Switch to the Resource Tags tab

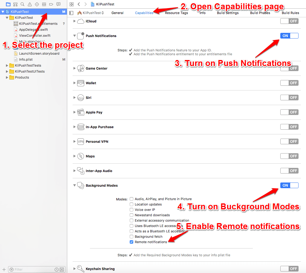(x=176, y=13)
